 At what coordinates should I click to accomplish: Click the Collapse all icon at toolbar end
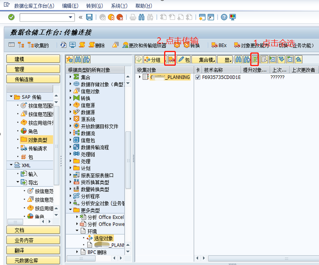pyautogui.click(x=299, y=60)
